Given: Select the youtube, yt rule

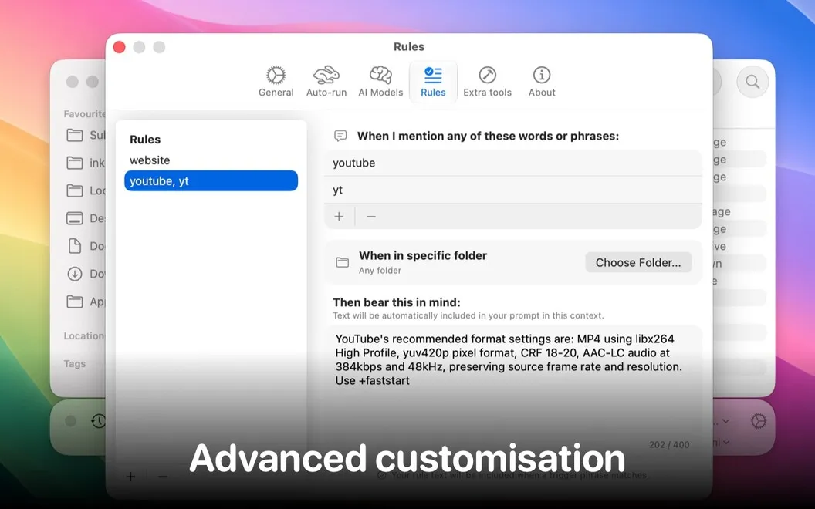Looking at the screenshot, I should click(x=211, y=180).
